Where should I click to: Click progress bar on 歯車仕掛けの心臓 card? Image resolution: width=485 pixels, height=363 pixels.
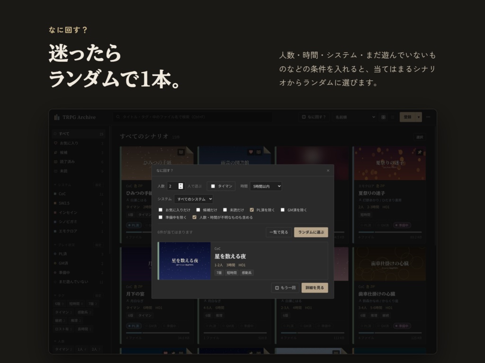click(x=390, y=333)
